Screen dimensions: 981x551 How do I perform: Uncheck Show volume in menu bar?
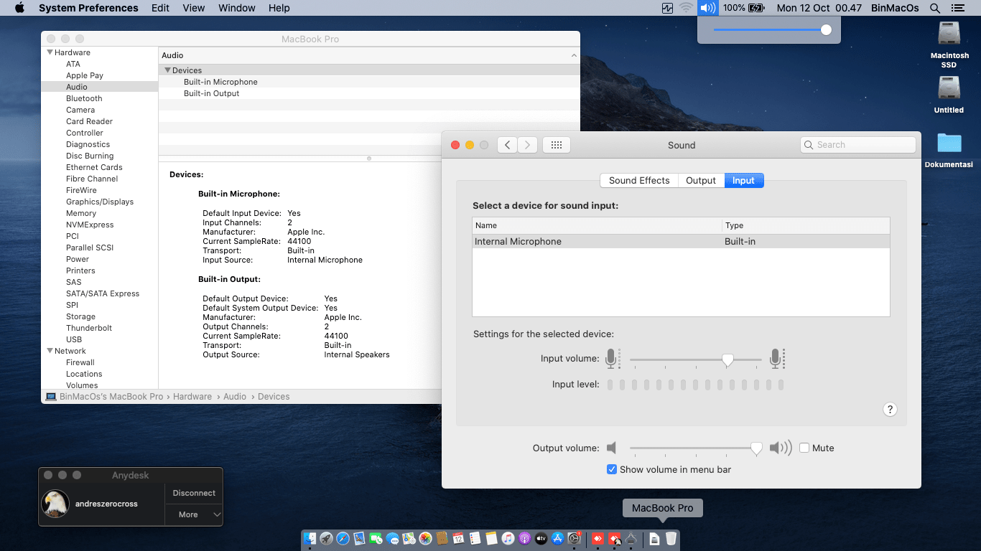612,469
